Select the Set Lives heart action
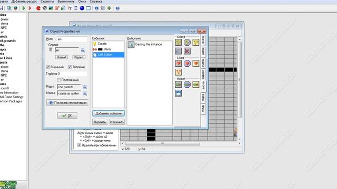337x189 pixels. [x=179, y=63]
